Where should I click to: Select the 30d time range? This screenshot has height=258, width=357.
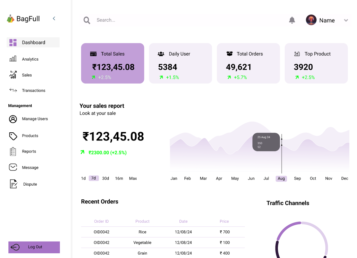pyautogui.click(x=105, y=179)
